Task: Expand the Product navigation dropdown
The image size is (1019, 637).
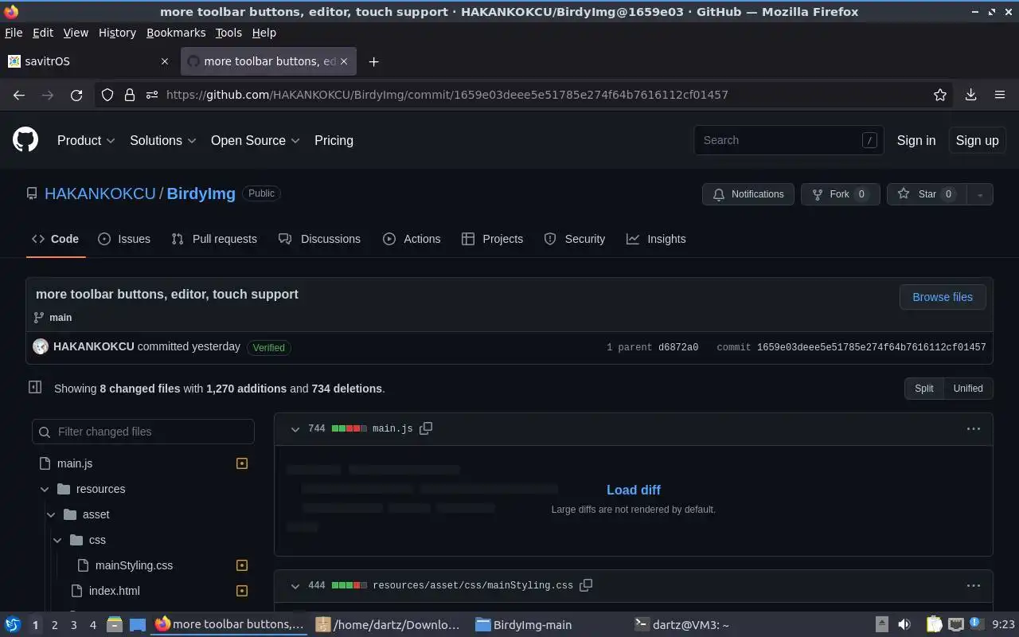Action: click(86, 140)
